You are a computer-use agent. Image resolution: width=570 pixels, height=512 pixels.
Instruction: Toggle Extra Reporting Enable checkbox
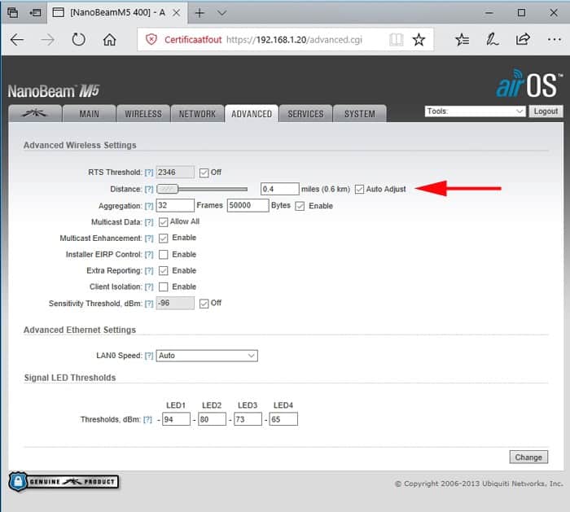(163, 271)
